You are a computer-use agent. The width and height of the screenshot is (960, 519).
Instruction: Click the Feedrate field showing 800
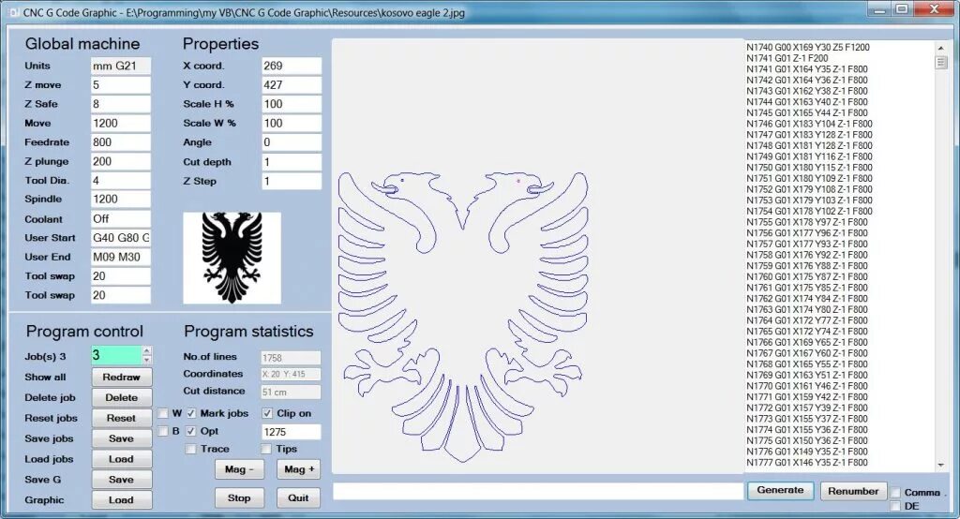[x=121, y=142]
